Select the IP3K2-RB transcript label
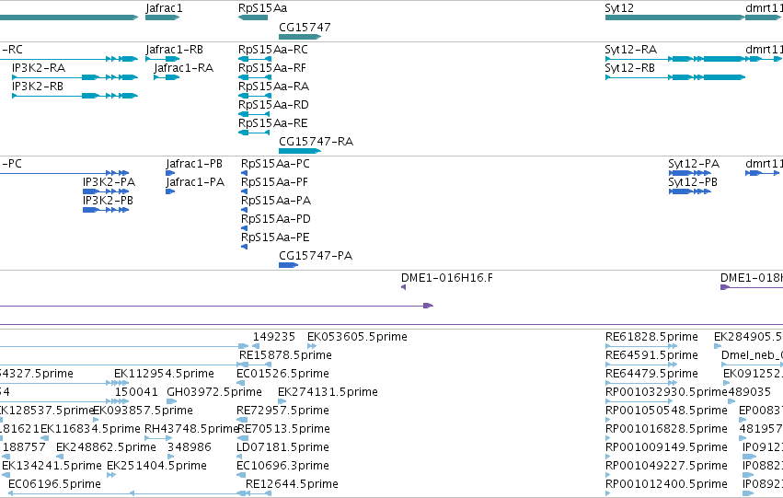This screenshot has width=783, height=498. 38,87
